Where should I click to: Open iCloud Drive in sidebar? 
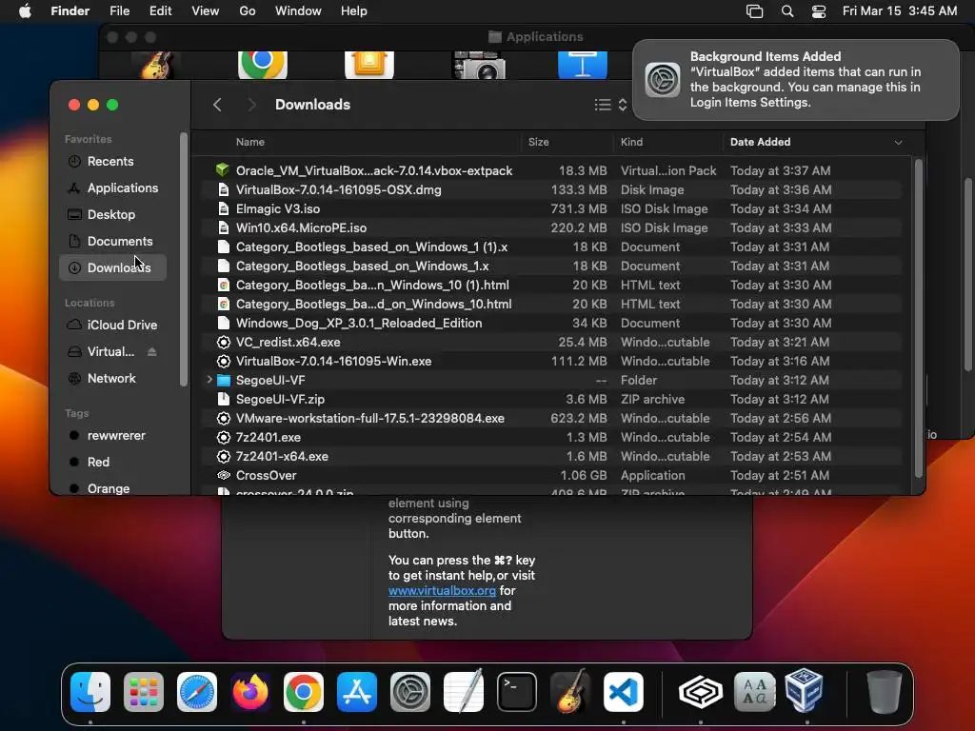pyautogui.click(x=113, y=326)
